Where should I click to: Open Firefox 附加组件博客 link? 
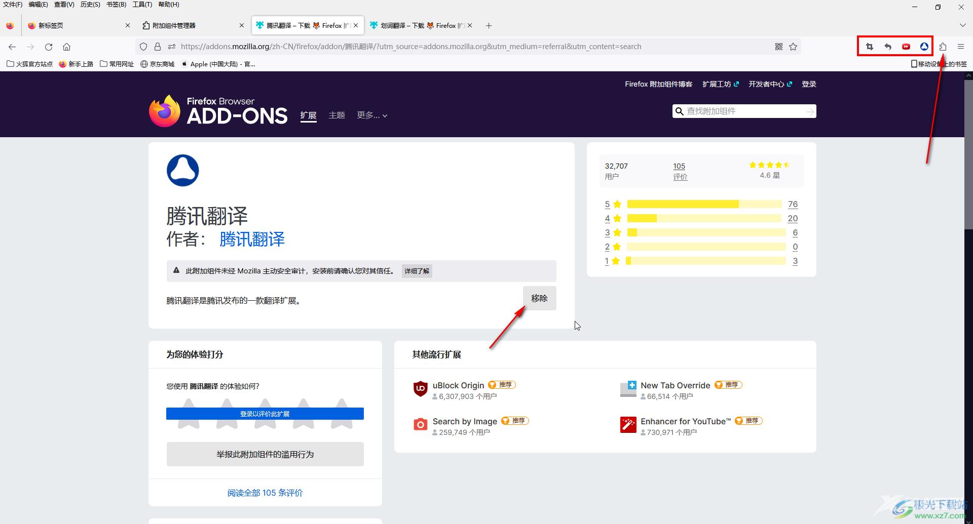pos(658,84)
